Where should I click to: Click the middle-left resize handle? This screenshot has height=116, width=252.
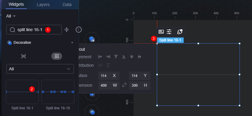coord(157,74)
